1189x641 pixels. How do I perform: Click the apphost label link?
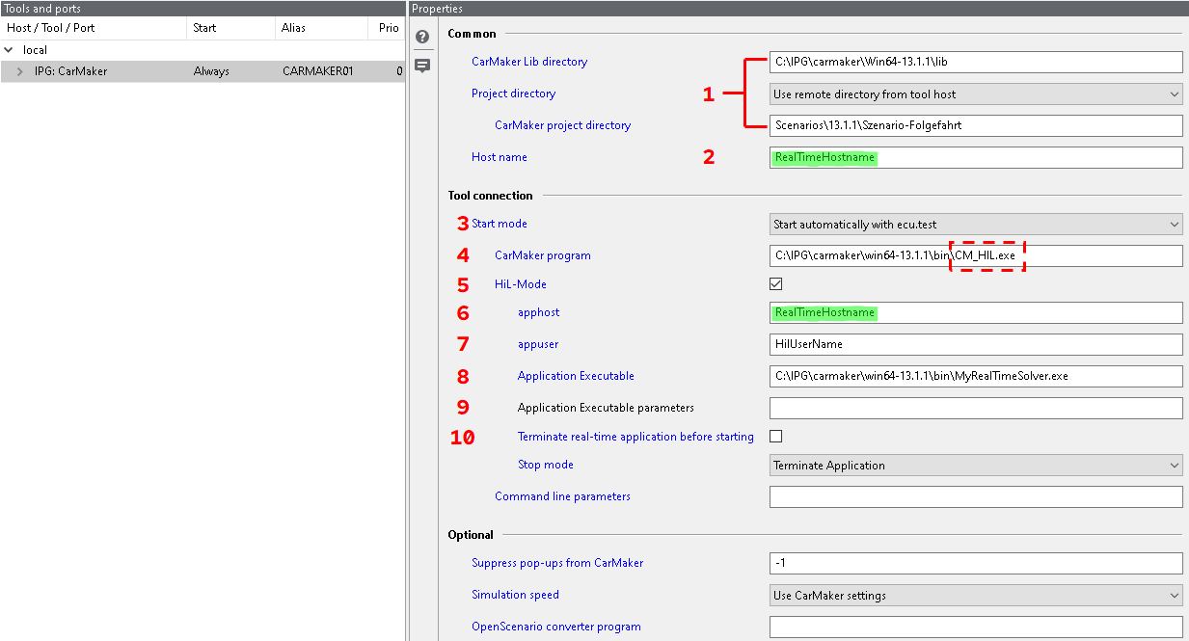538,313
